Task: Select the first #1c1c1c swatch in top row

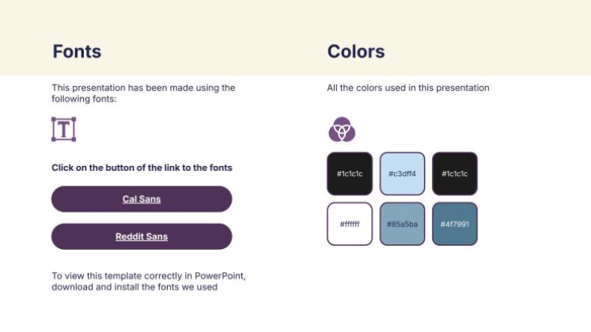Action: (x=349, y=174)
